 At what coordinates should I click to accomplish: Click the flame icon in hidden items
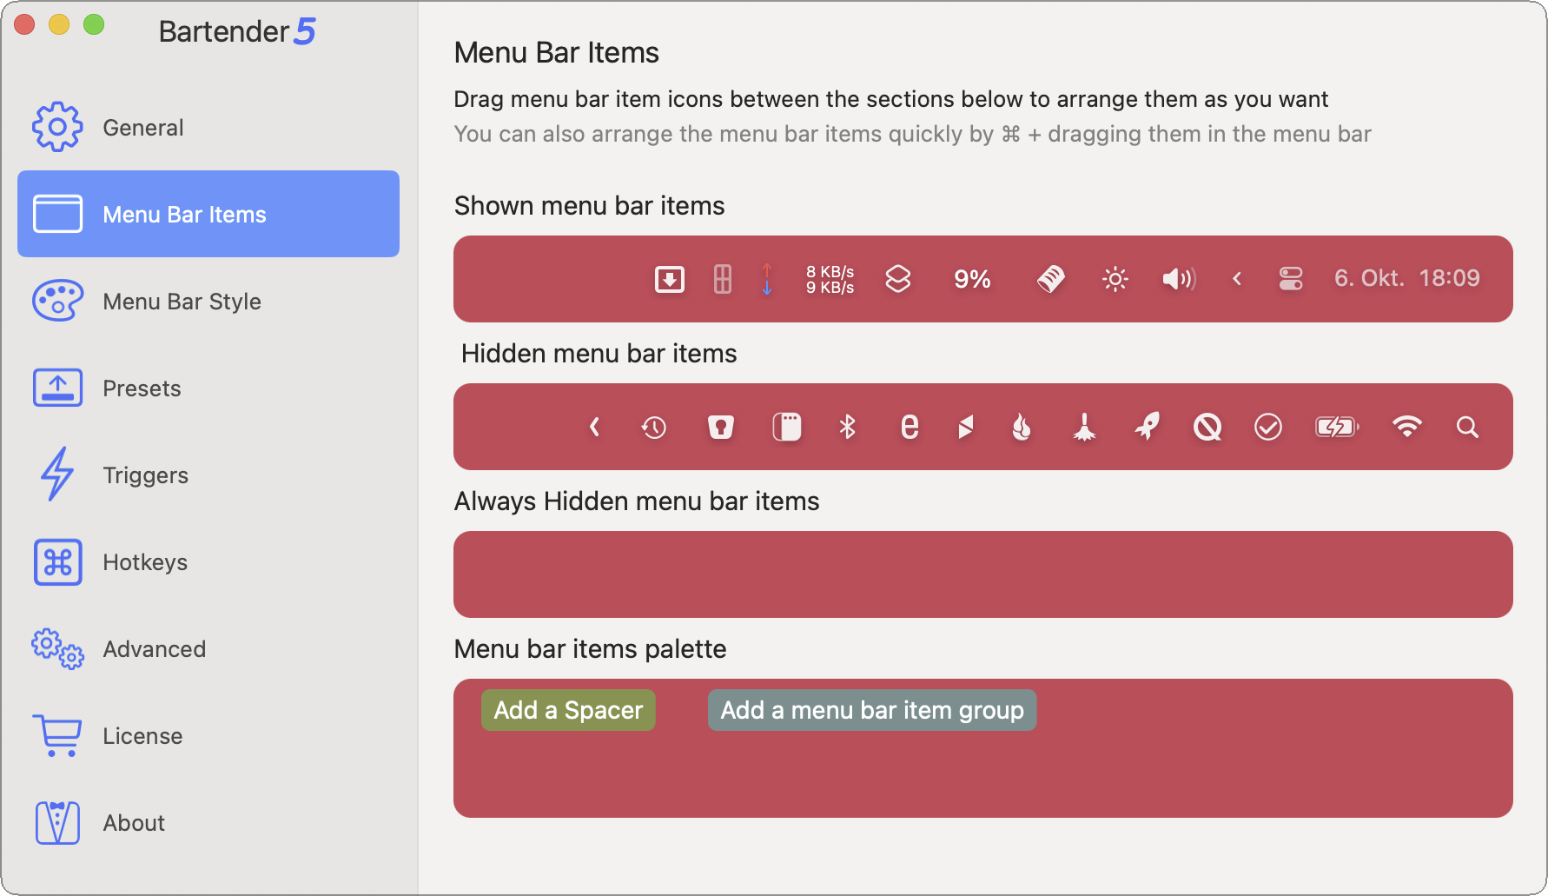[x=1022, y=427]
